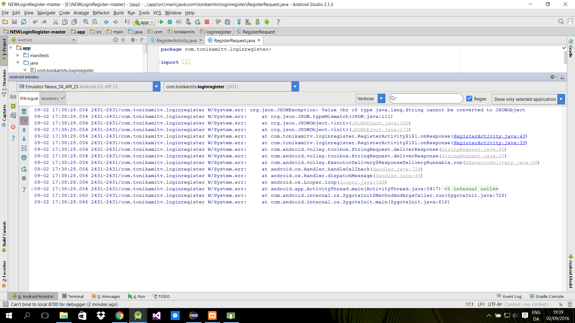Click Up the stack trace arrow
This screenshot has height=323, width=575.
pyautogui.click(x=24, y=130)
